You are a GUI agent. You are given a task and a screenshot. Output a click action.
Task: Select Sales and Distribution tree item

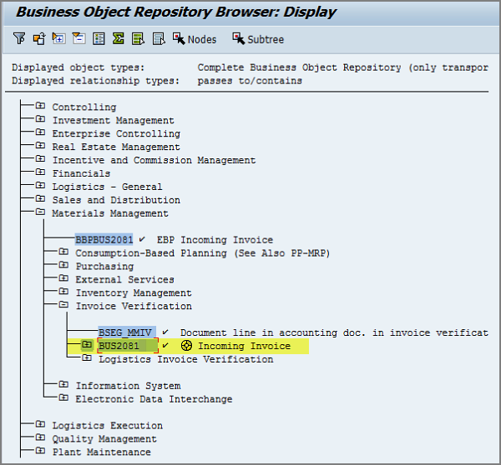click(x=115, y=200)
